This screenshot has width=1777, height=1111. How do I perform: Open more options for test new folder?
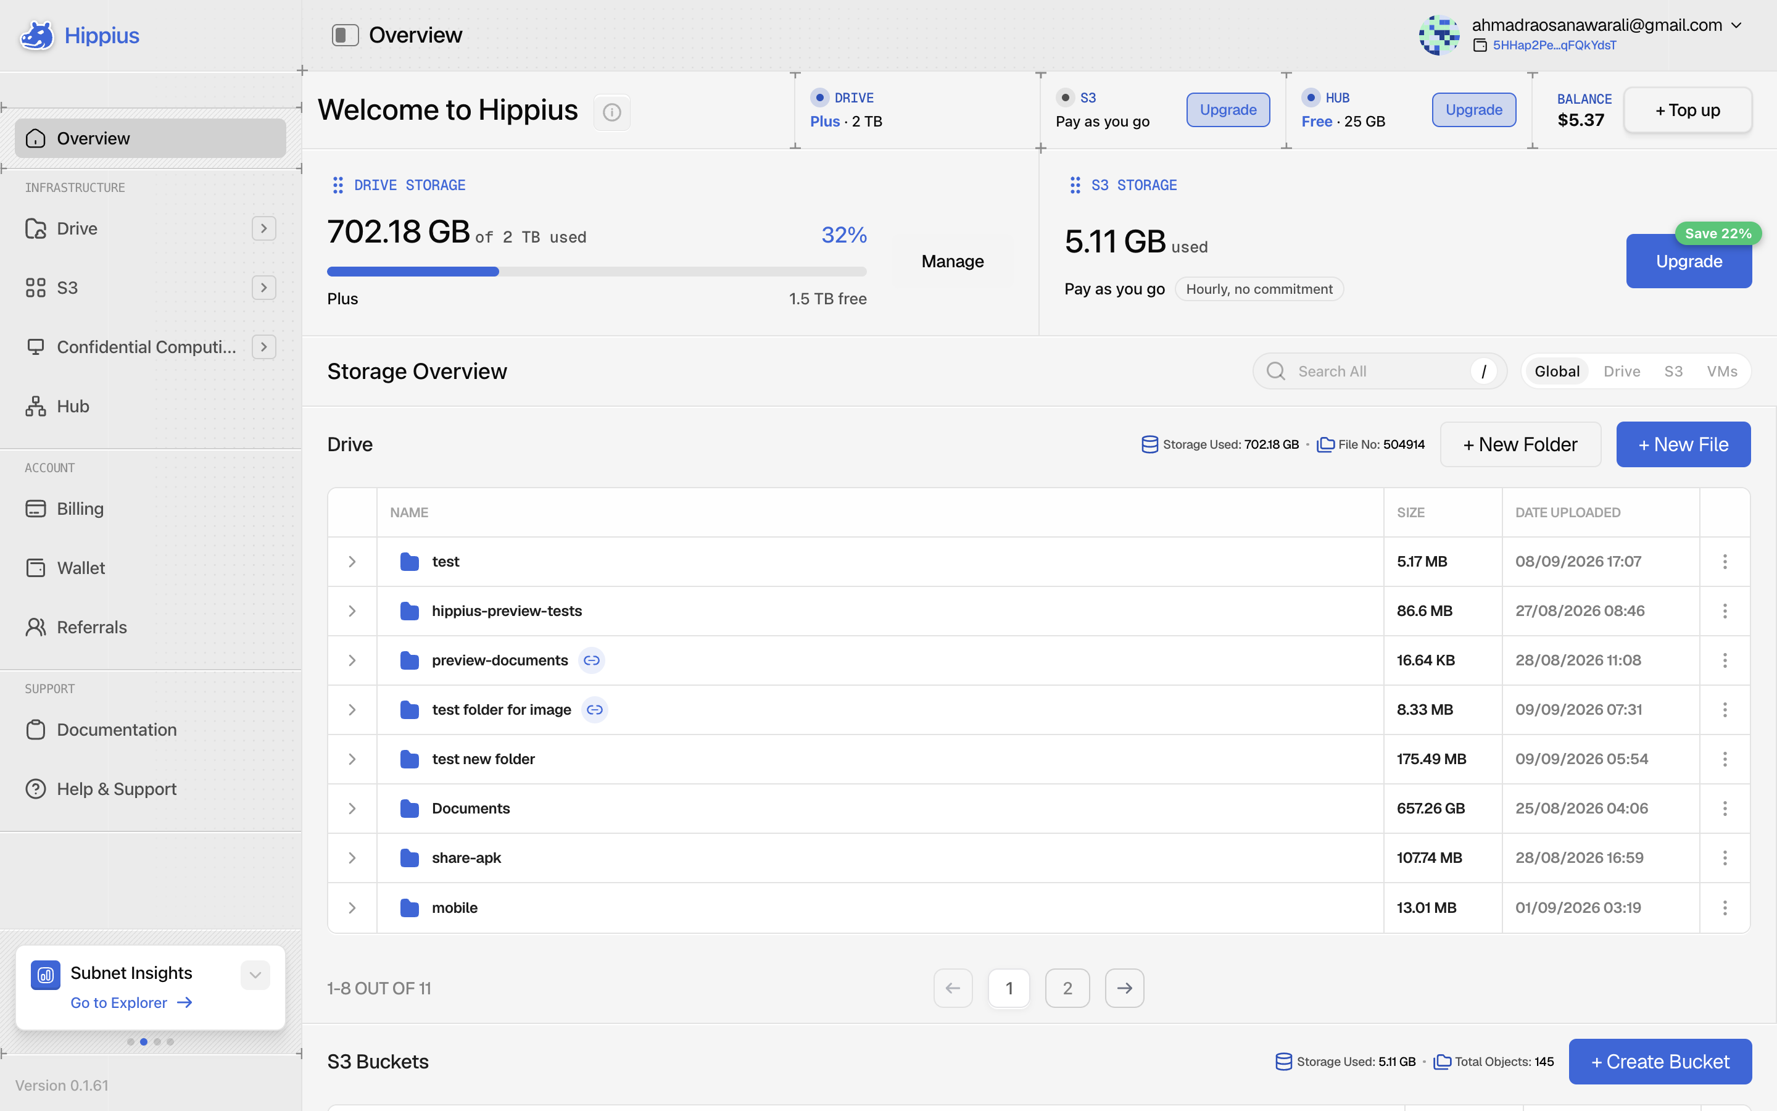pyautogui.click(x=1725, y=759)
